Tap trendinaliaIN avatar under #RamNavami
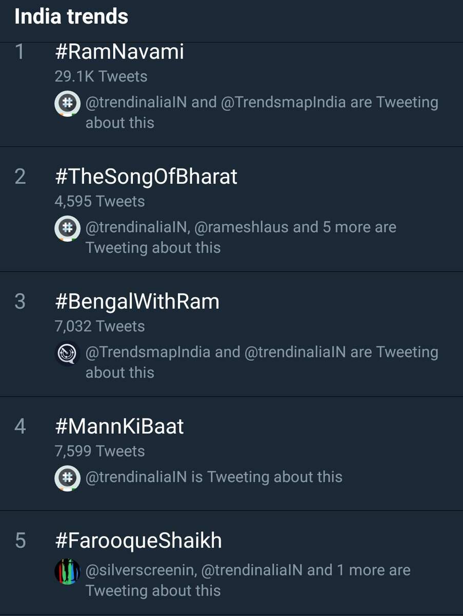 [x=67, y=103]
